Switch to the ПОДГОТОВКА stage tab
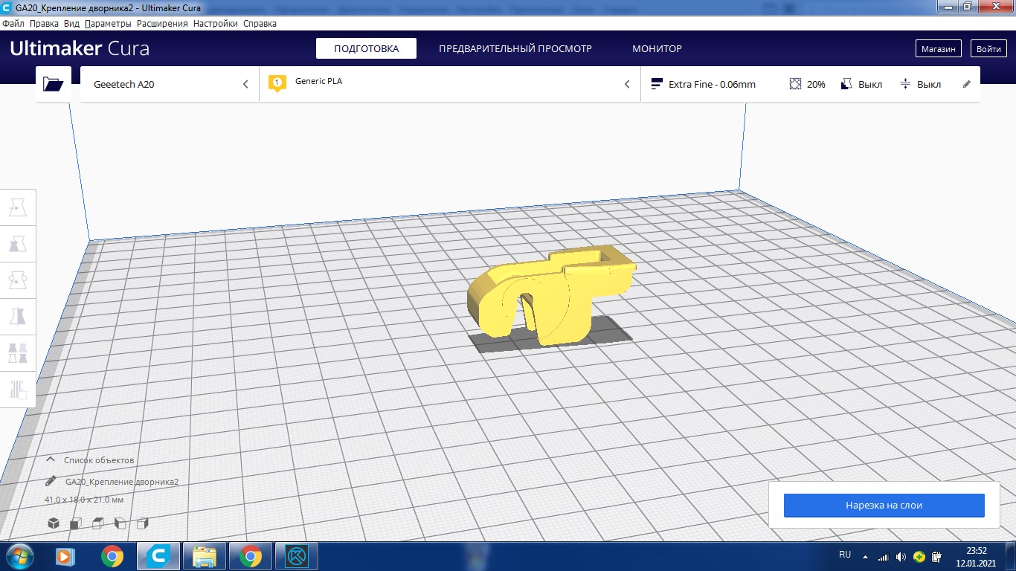1016x571 pixels. pos(366,48)
